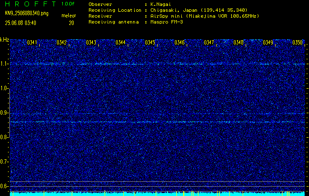Click the HROFFT title text
The height and width of the screenshot is (196, 309).
30,4
